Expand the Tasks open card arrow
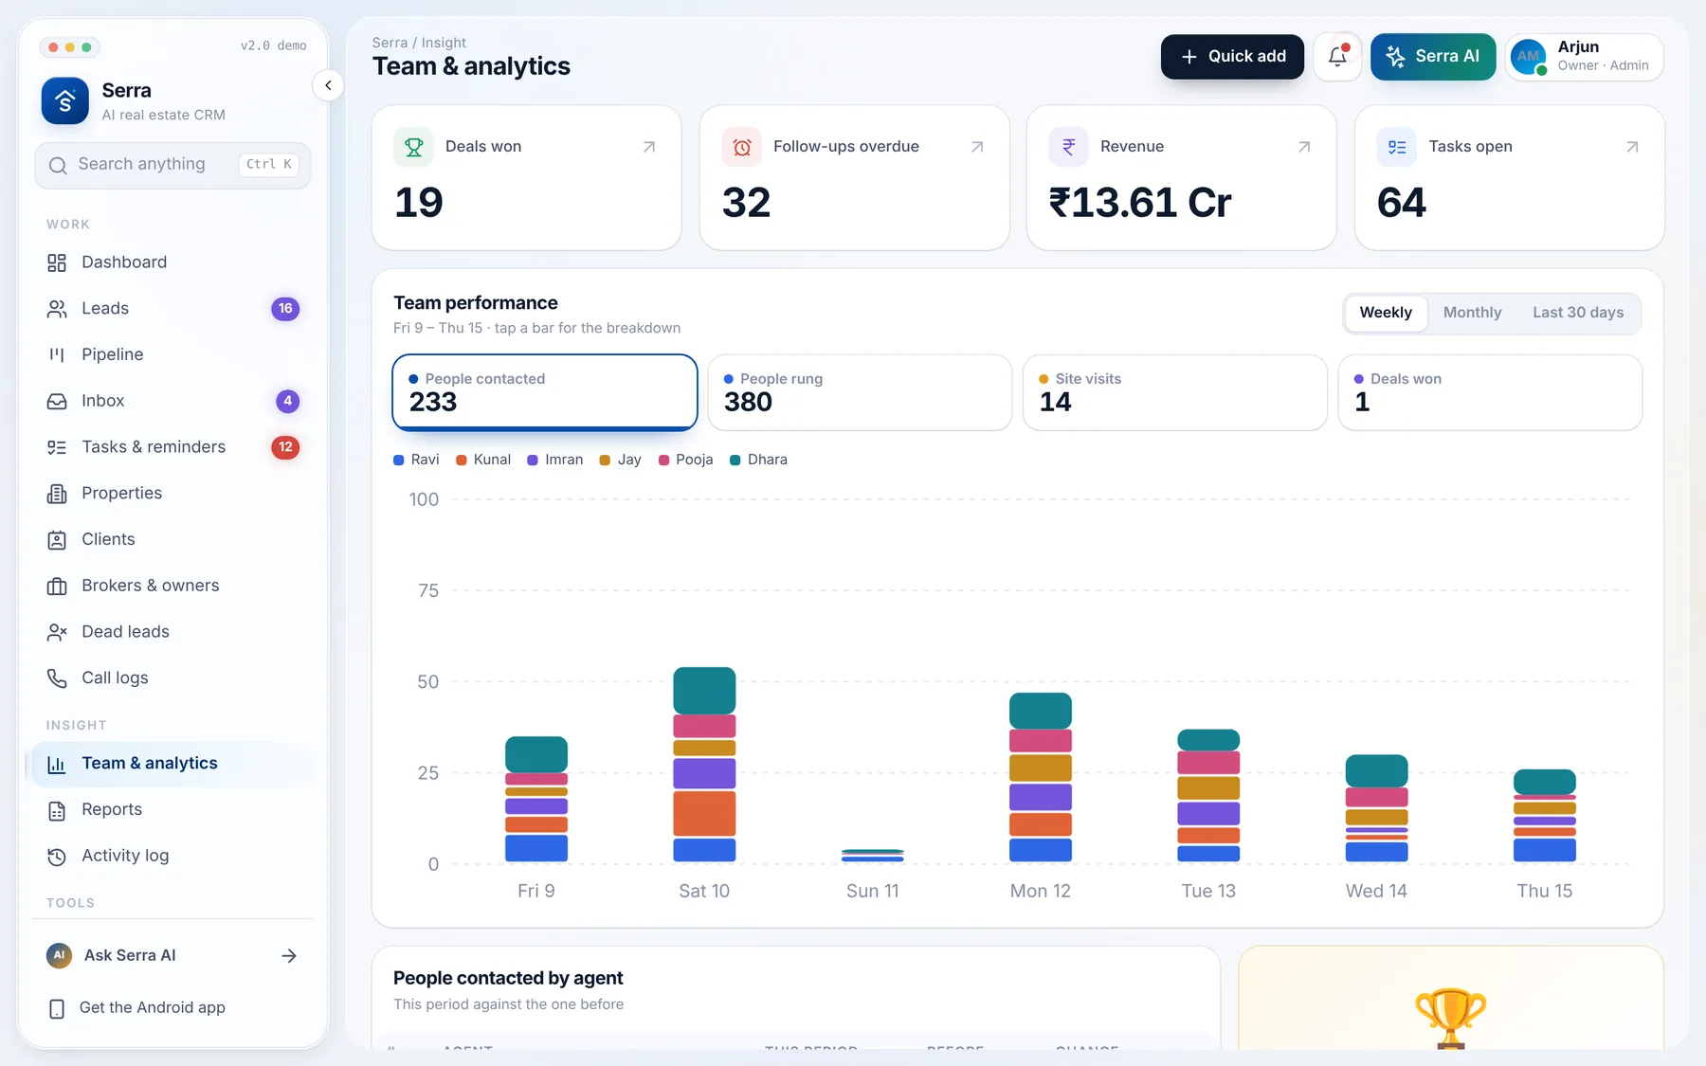 pos(1632,147)
